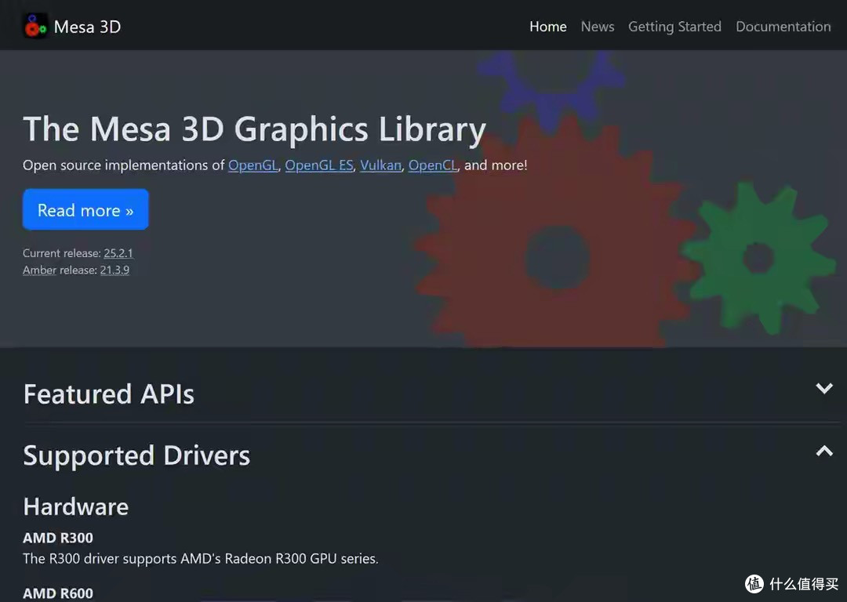Click The Mesa 3D Graphics Library heading
The width and height of the screenshot is (847, 602).
[254, 129]
